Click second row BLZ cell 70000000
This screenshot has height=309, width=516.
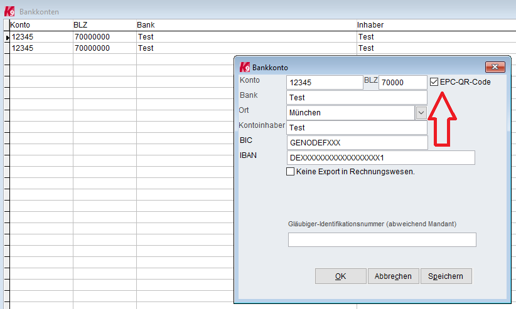[105, 48]
